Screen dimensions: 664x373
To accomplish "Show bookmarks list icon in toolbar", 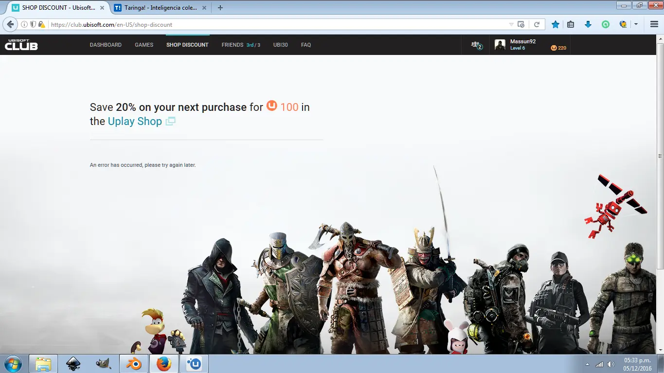I will tap(571, 24).
